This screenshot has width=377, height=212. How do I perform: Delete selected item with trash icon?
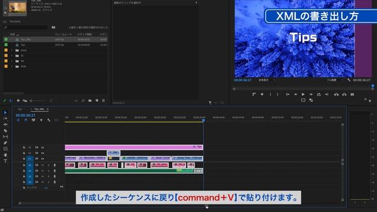click(x=104, y=101)
